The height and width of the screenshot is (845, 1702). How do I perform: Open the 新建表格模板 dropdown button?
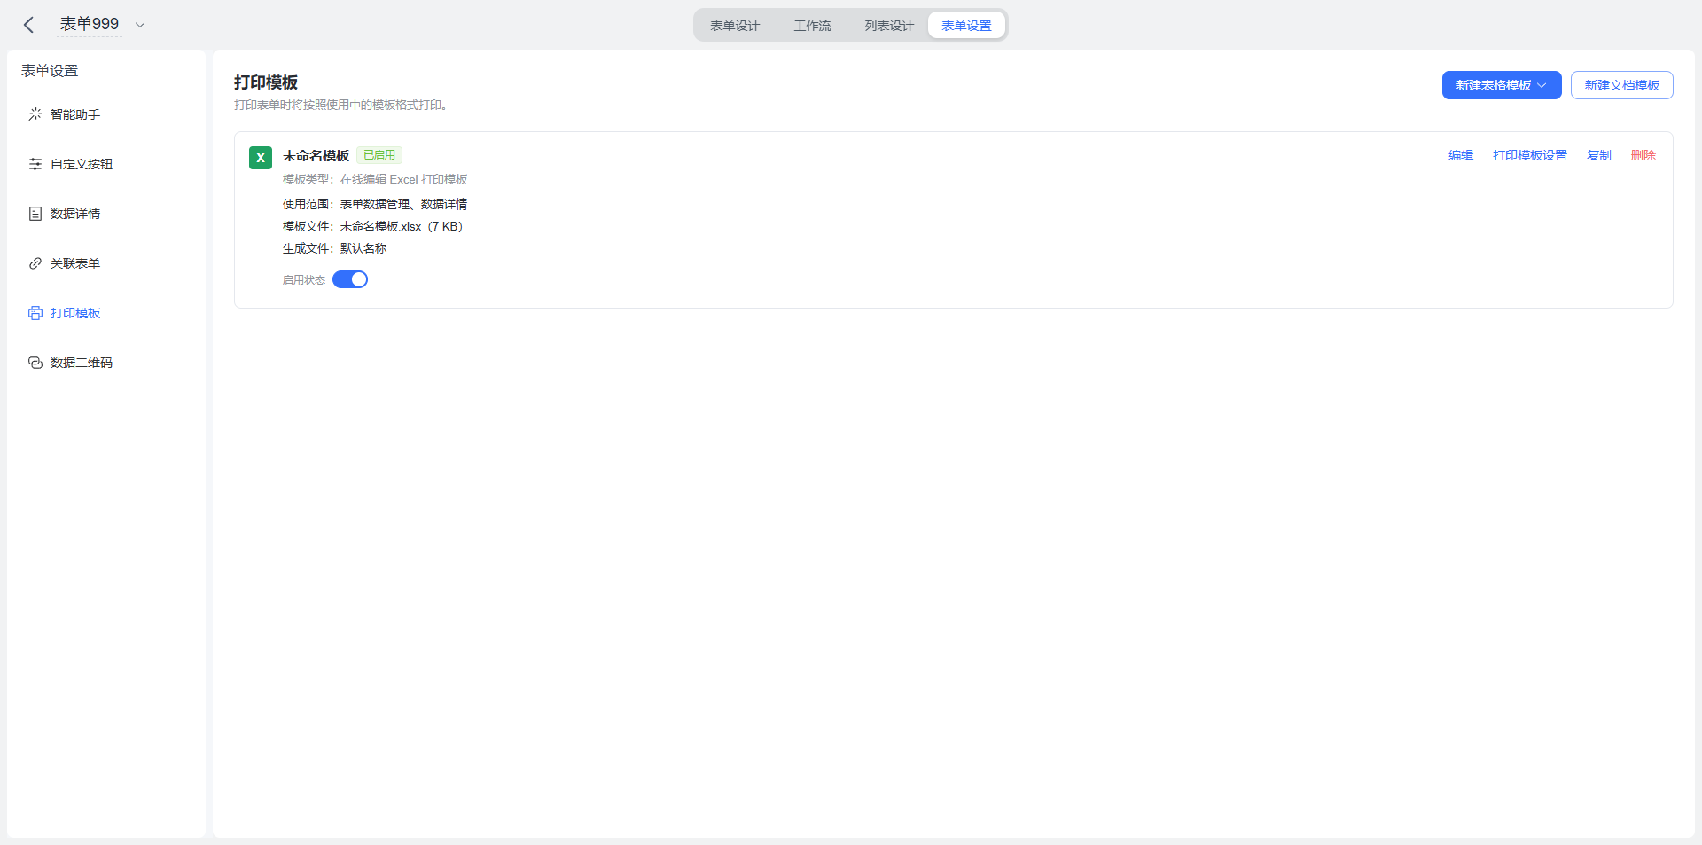coord(1502,85)
